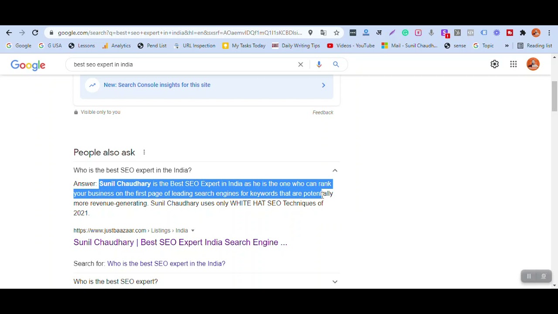Click the browser forward arrow
The image size is (558, 314).
click(22, 33)
